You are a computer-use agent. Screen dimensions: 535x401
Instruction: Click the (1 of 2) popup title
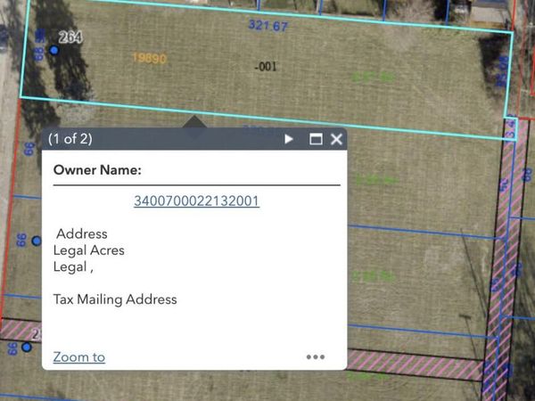[72, 139]
